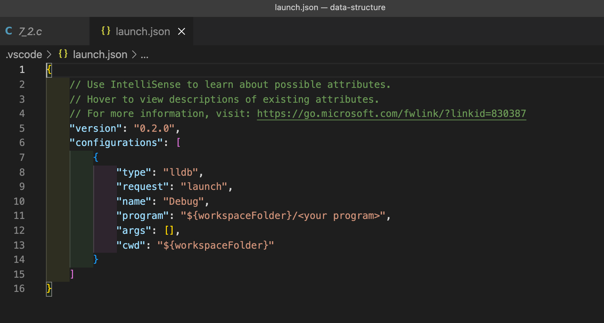
Task: Click the "lldb" type value
Action: click(x=181, y=172)
